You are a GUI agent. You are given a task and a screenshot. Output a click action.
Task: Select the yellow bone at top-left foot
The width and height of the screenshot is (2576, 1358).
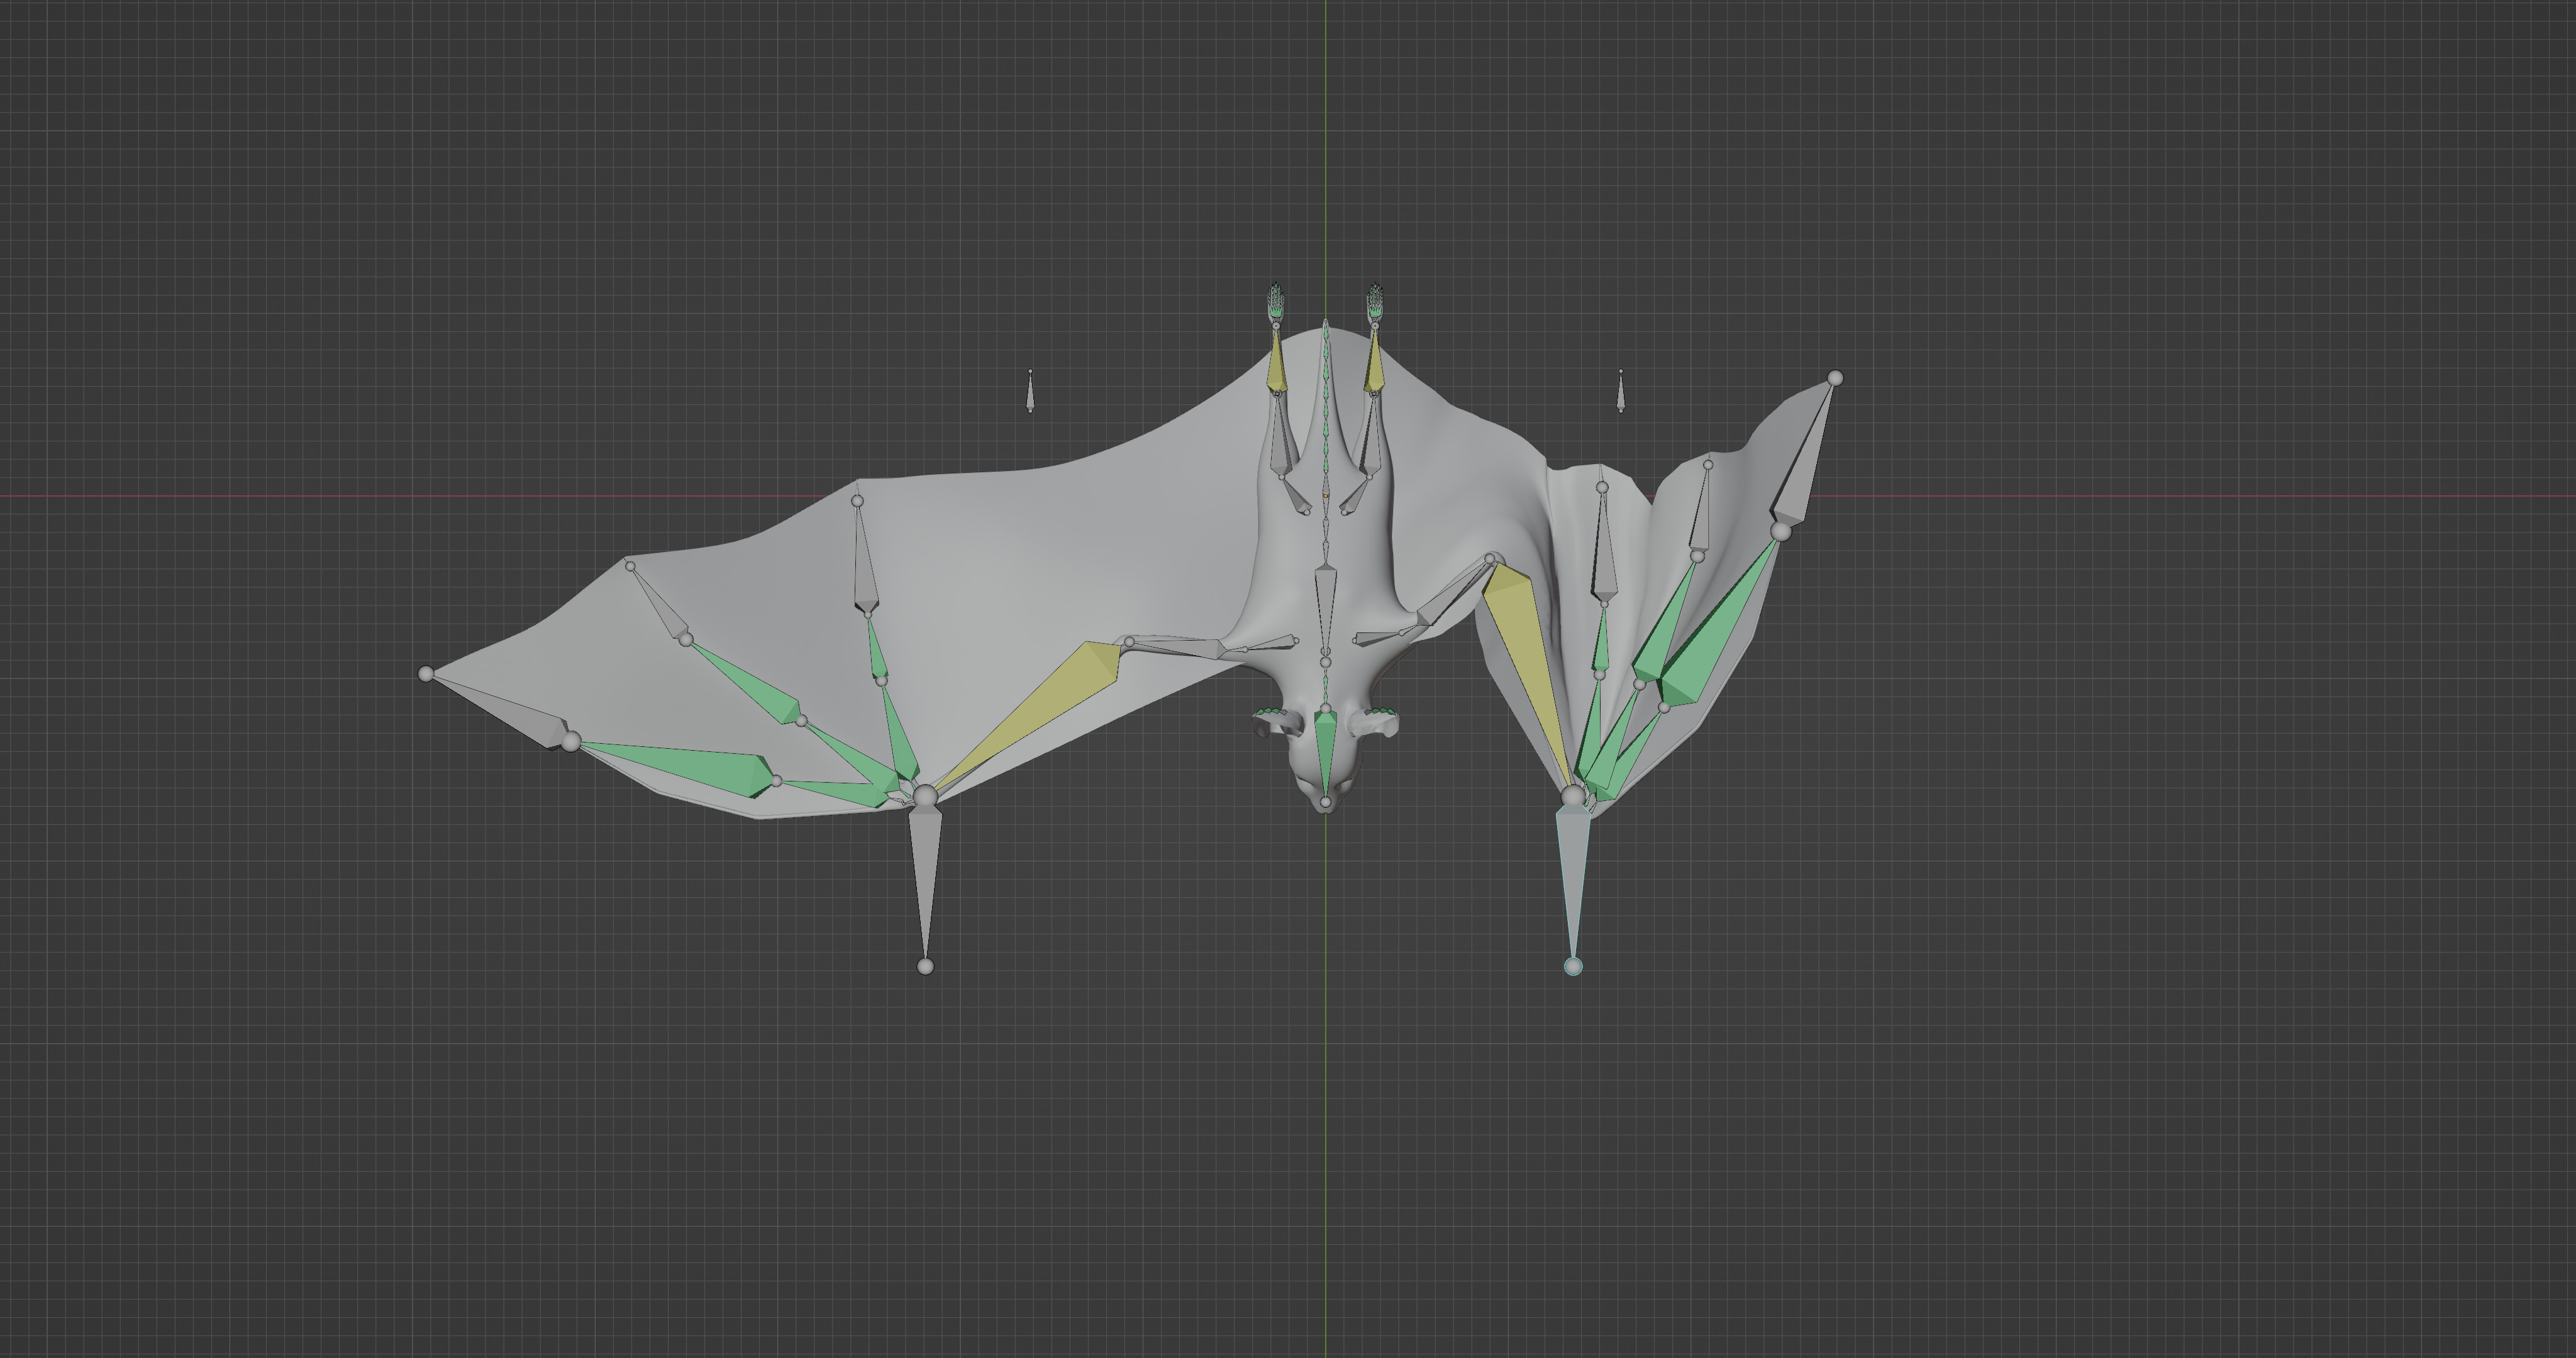click(x=1276, y=360)
